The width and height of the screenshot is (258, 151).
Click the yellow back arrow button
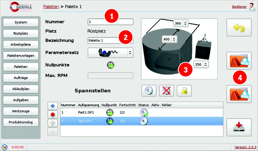(x=239, y=27)
